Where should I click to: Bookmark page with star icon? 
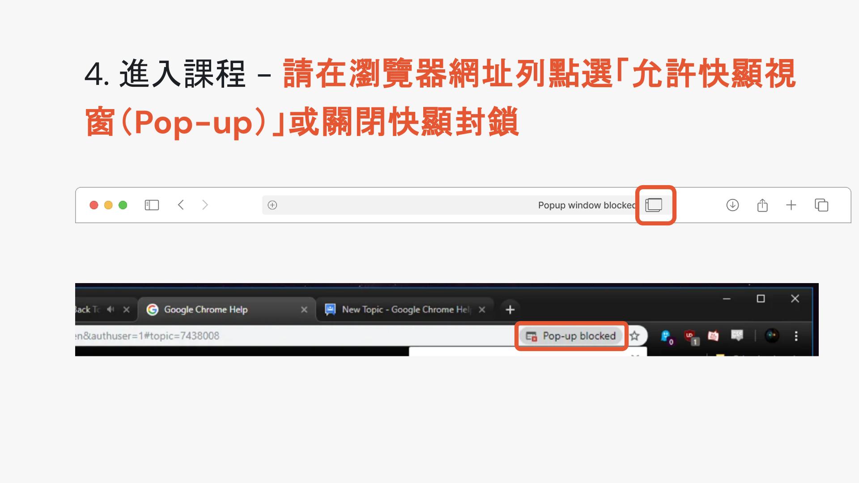pyautogui.click(x=634, y=336)
